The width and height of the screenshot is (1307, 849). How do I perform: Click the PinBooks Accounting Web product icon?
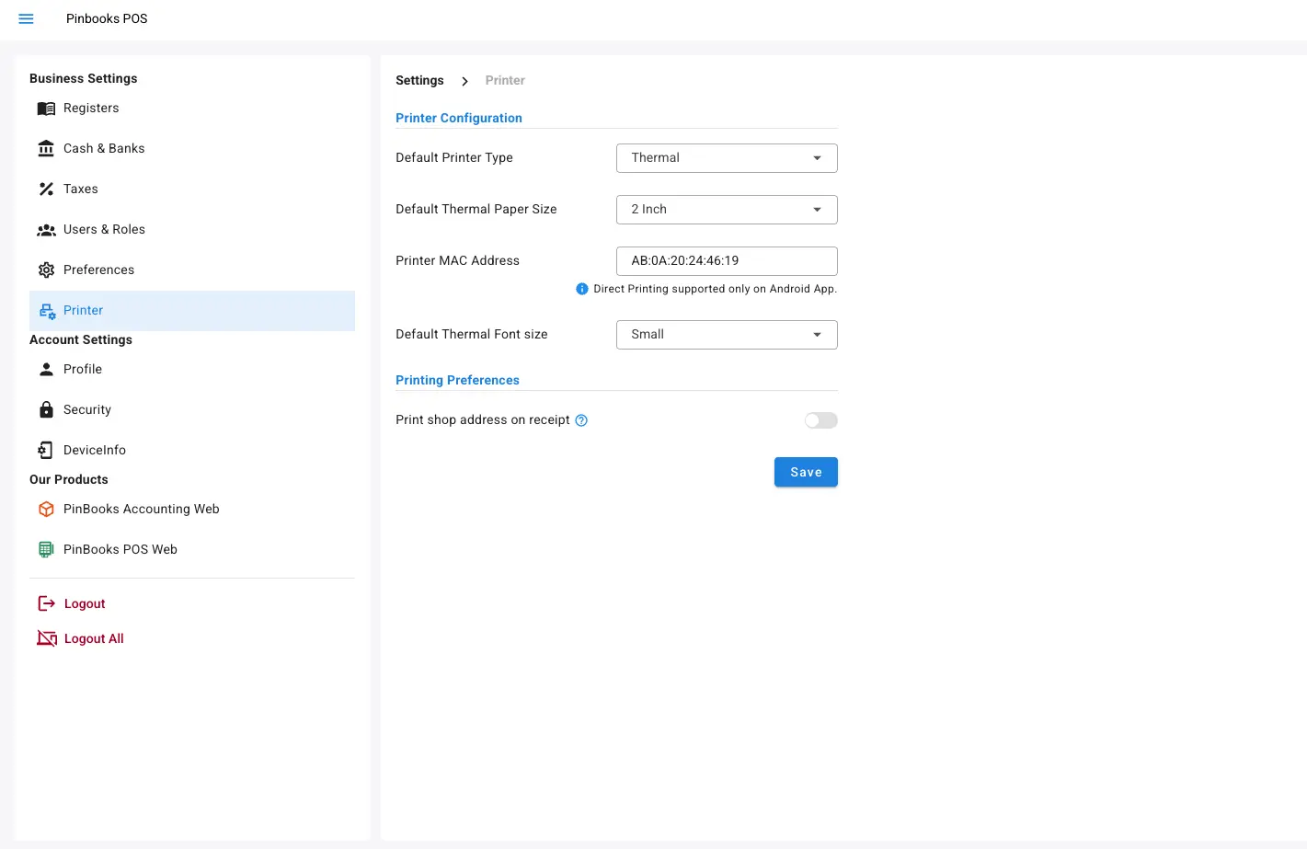pos(46,509)
